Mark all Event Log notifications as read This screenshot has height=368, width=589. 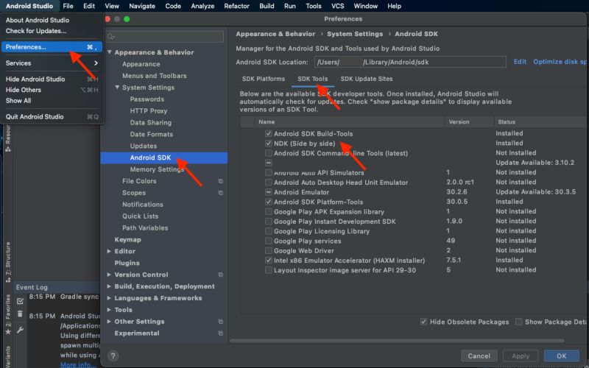21,301
